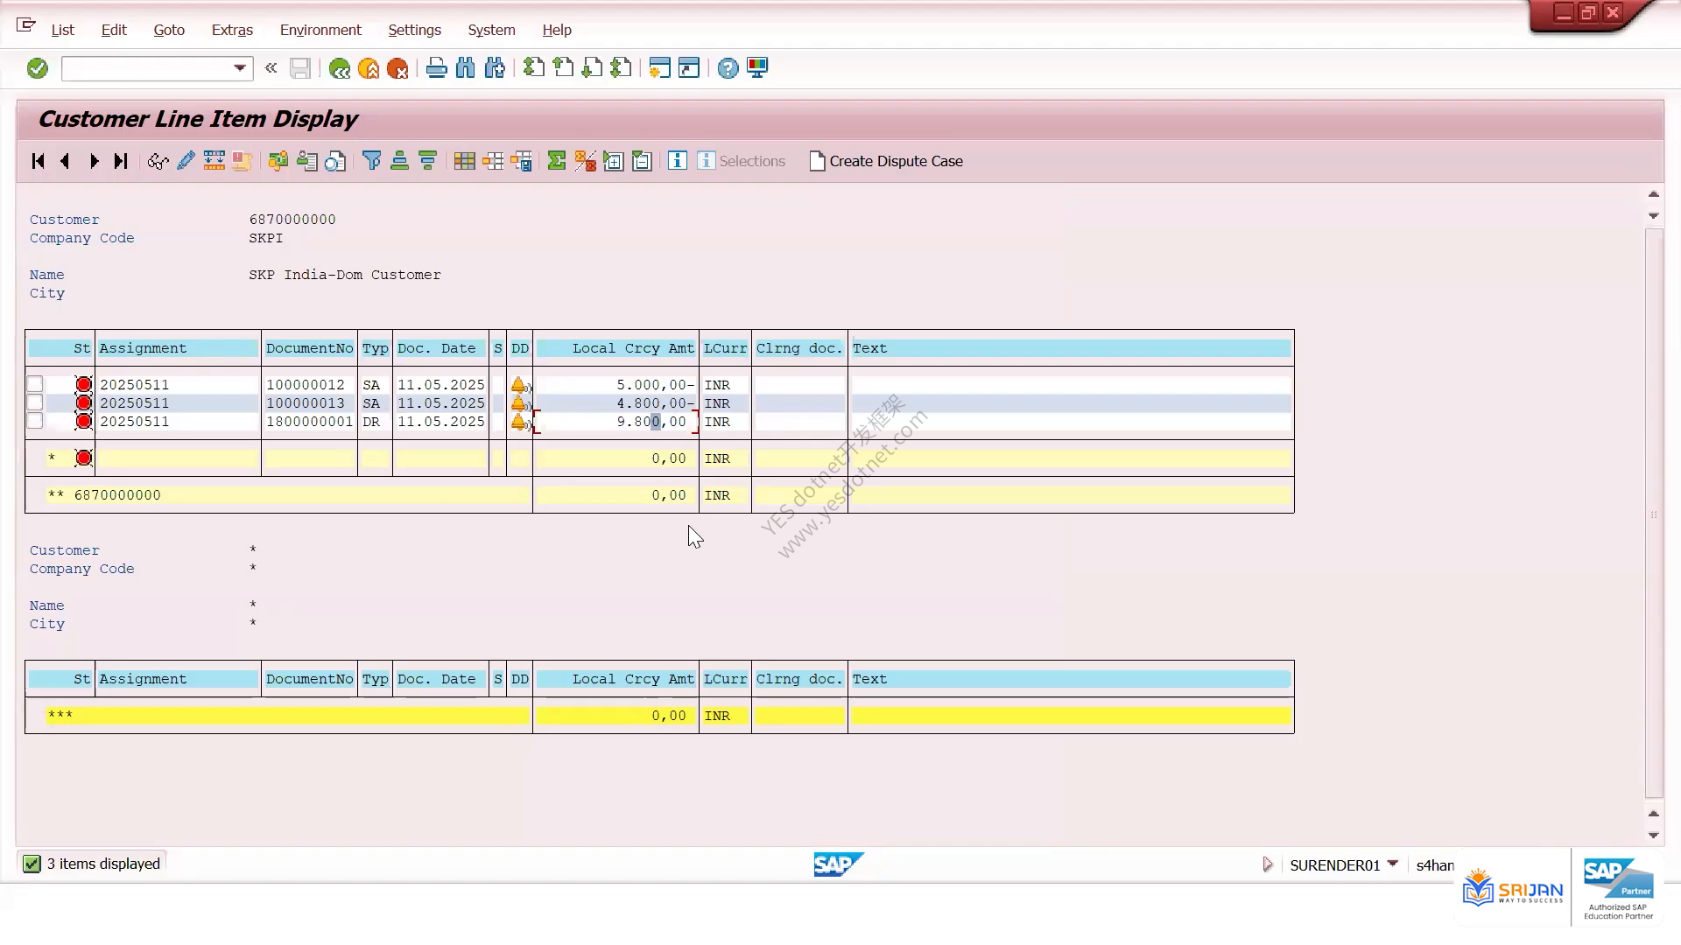The image size is (1681, 945).
Task: Open the Environment menu
Action: pyautogui.click(x=320, y=30)
